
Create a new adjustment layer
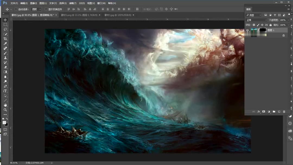pos(269,112)
